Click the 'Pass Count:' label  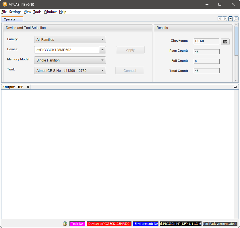click(x=179, y=51)
